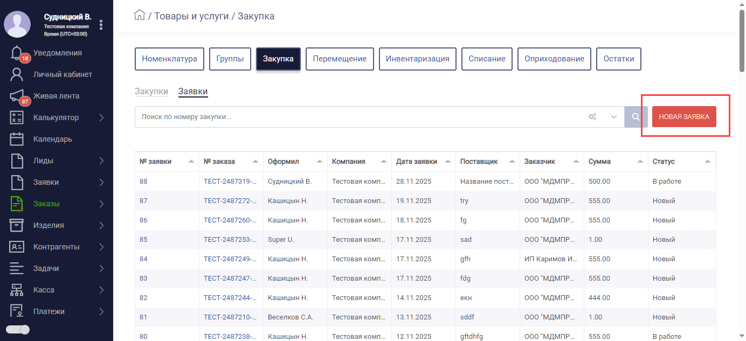
Task: Click the Личный кабинет person icon
Action: click(x=17, y=74)
